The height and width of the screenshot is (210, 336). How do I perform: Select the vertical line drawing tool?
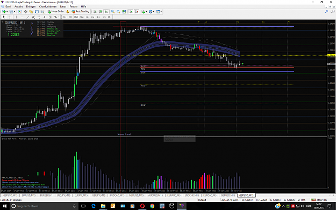click(x=16, y=17)
